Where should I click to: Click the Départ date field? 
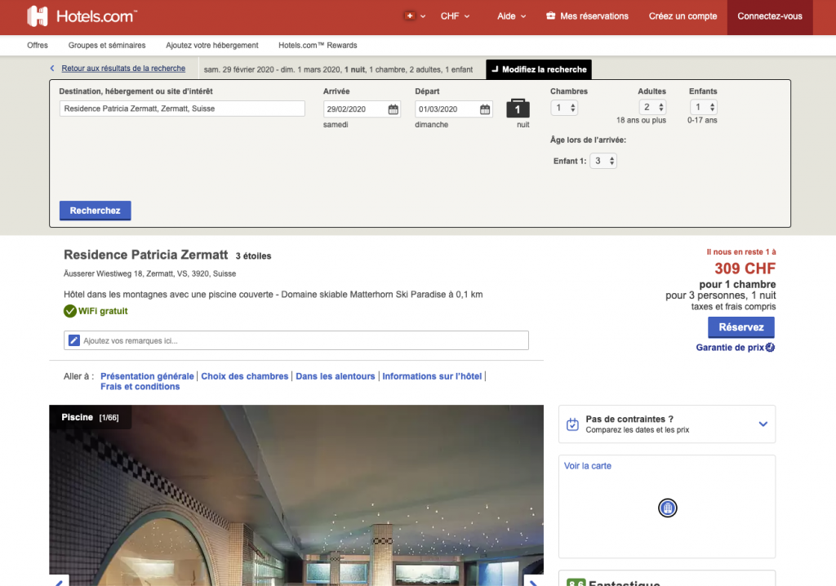click(x=453, y=109)
